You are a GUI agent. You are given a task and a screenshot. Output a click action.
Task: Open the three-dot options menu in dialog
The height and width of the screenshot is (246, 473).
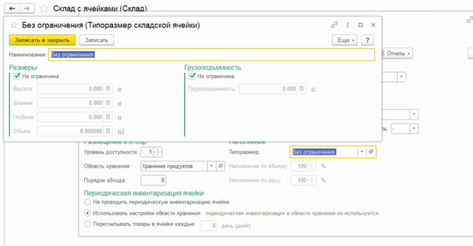[x=347, y=25]
